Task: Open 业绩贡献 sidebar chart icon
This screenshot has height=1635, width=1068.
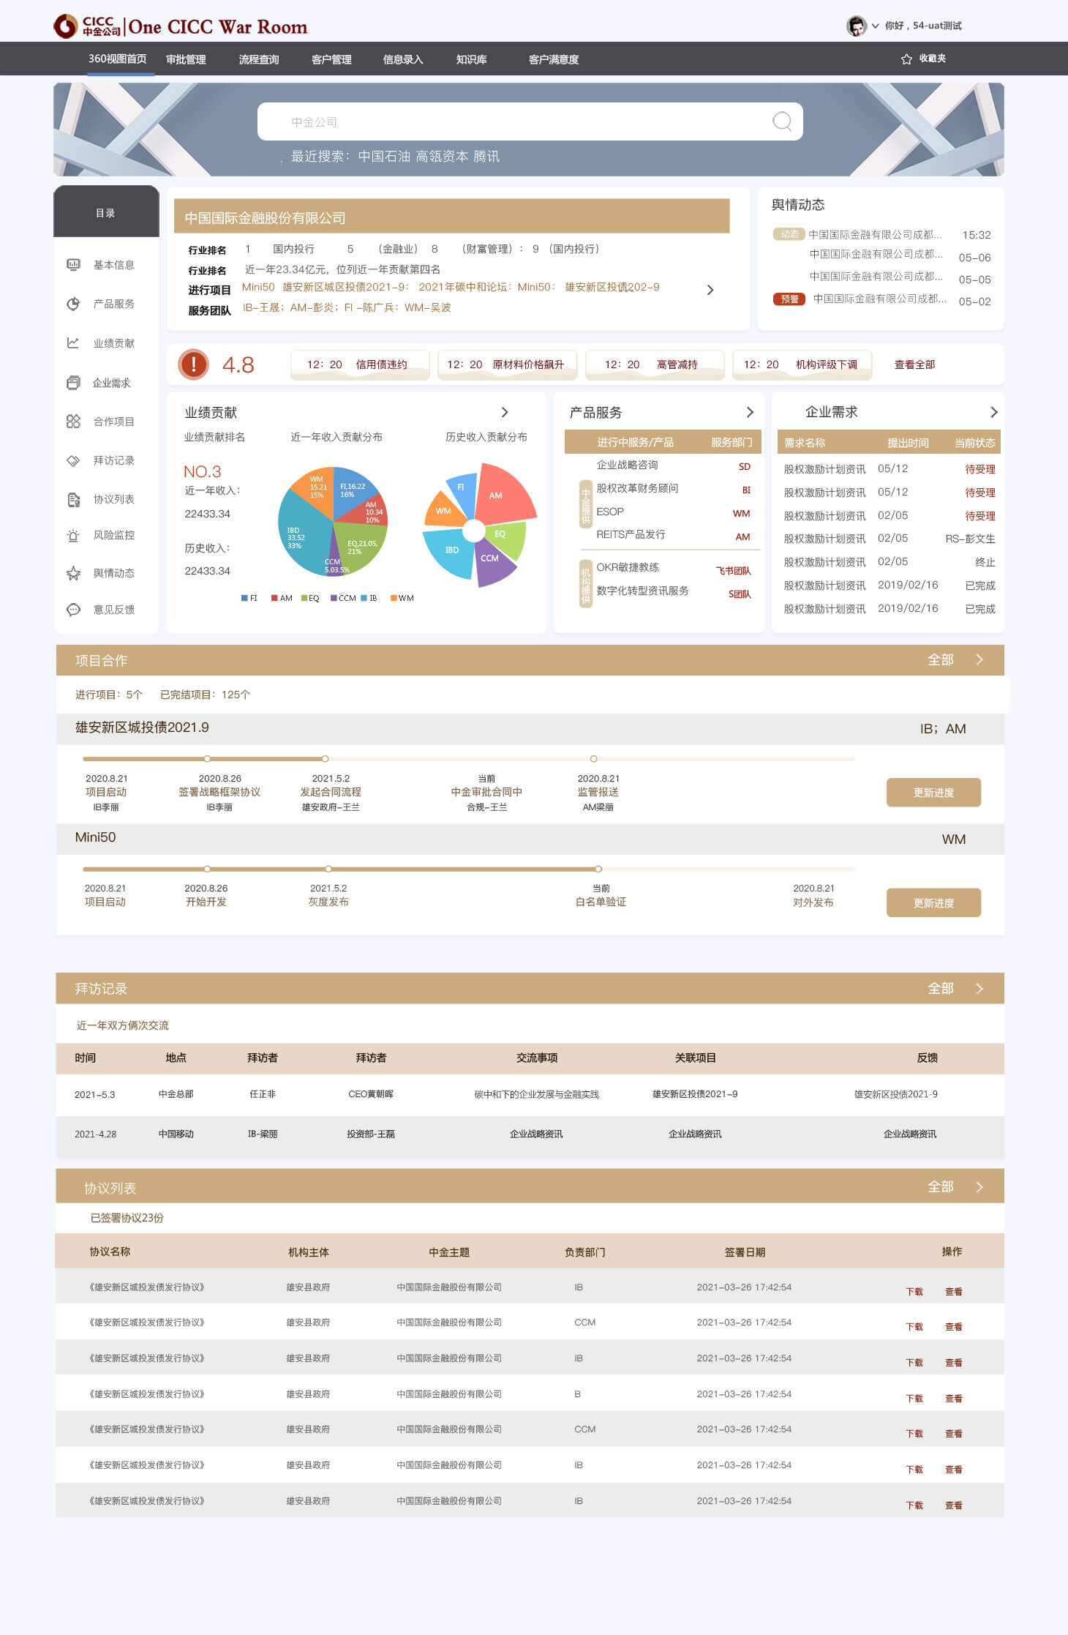Action: click(73, 343)
